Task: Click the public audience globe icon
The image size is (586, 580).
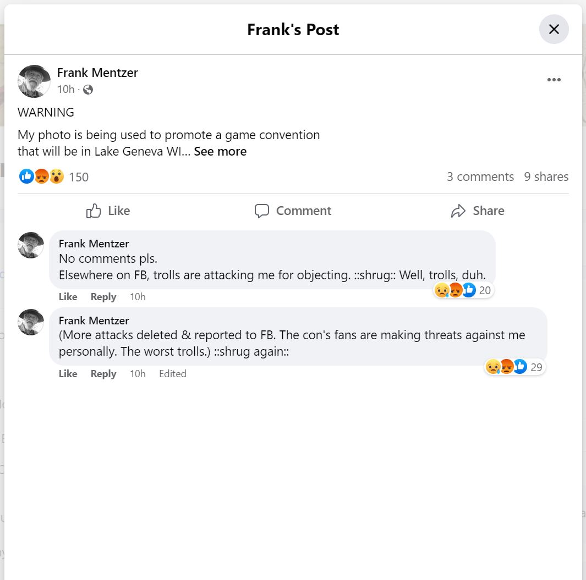Action: (x=88, y=90)
